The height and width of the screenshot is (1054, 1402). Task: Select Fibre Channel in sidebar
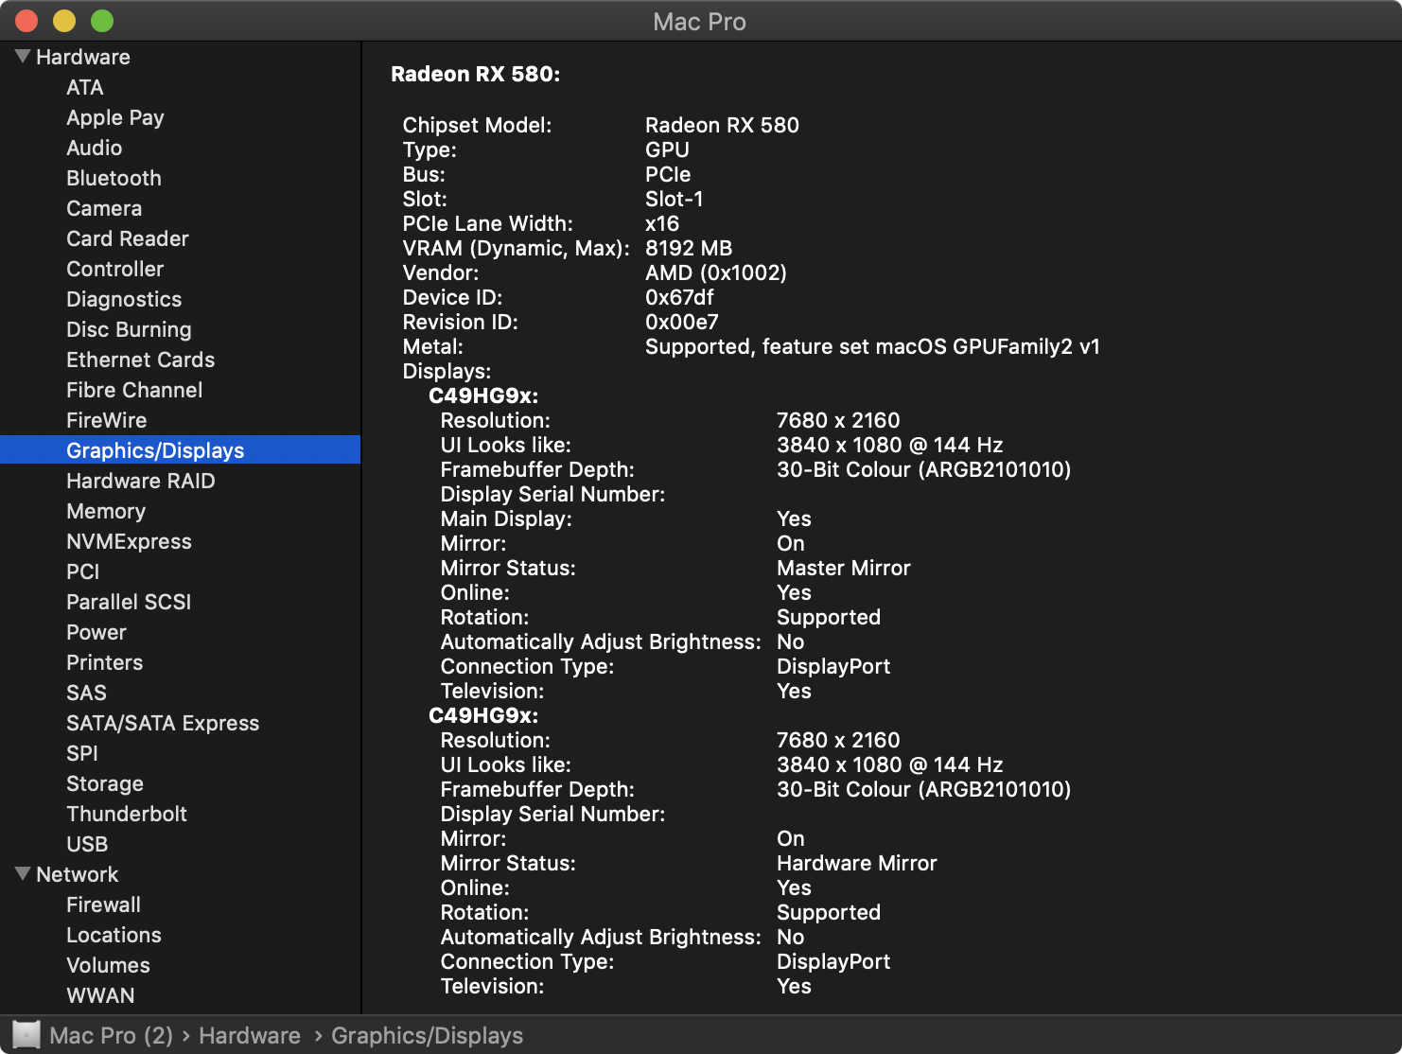[134, 390]
